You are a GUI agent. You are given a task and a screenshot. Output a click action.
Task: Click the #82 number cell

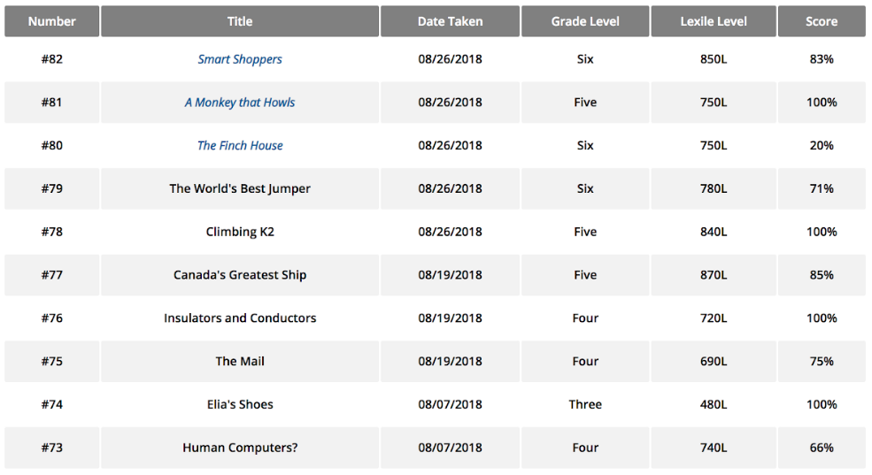coord(51,59)
